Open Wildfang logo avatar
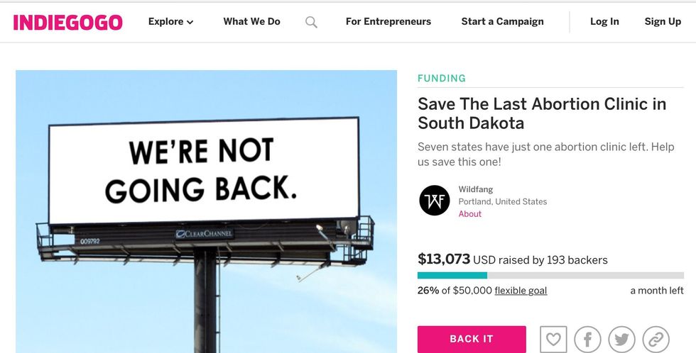The image size is (696, 353). pyautogui.click(x=434, y=201)
